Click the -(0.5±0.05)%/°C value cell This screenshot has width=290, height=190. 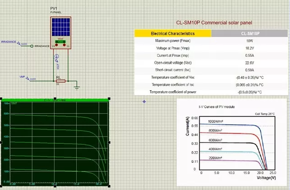point(250,92)
